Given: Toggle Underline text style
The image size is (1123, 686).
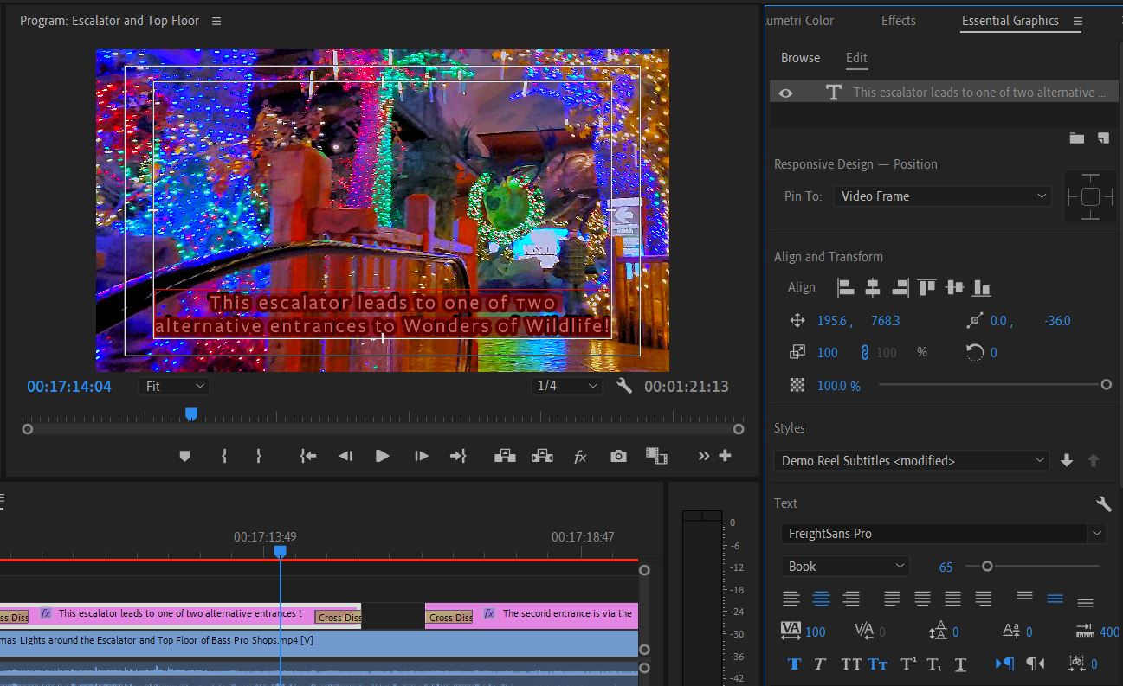Looking at the screenshot, I should coord(960,664).
